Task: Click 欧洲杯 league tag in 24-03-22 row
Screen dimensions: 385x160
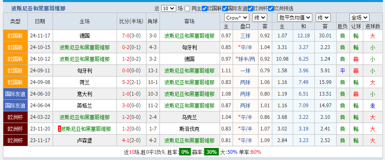Action: click(x=15, y=117)
